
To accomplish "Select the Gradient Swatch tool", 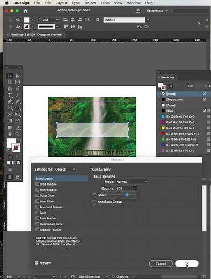I will point(10,121).
